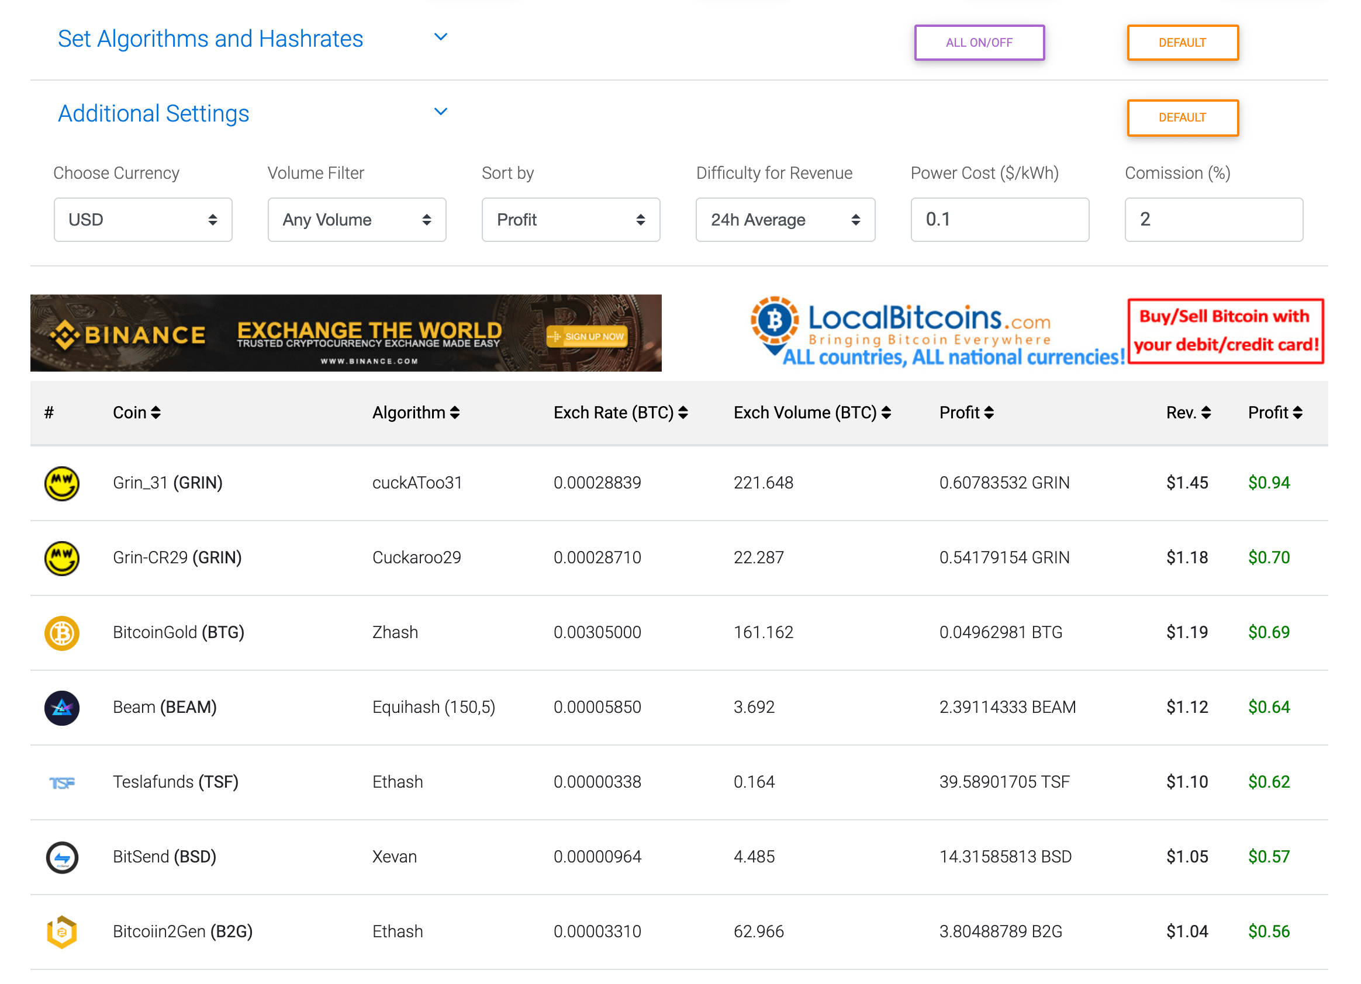
Task: Click the Grin_31 coin logo icon
Action: point(62,483)
